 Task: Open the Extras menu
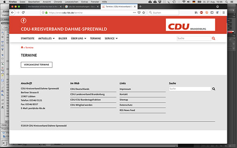pyautogui.click(x=85, y=2)
